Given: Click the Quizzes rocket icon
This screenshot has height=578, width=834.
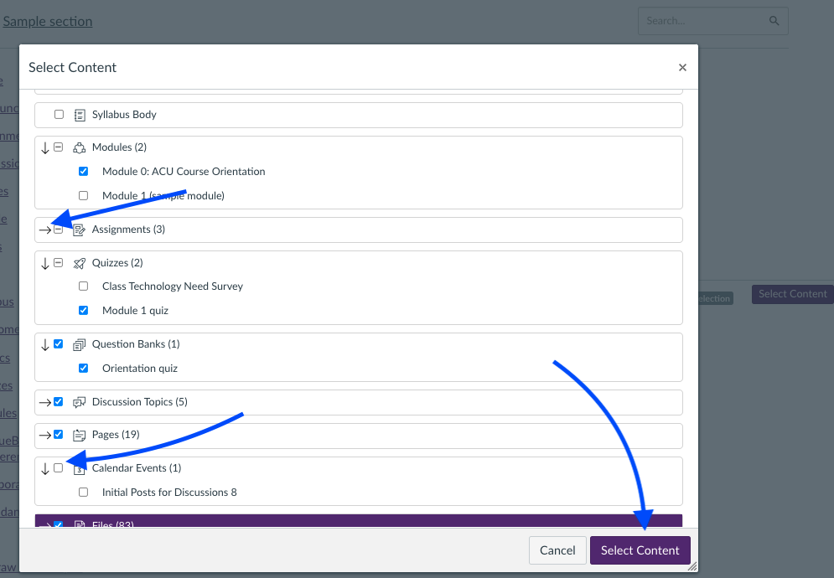Looking at the screenshot, I should 80,263.
